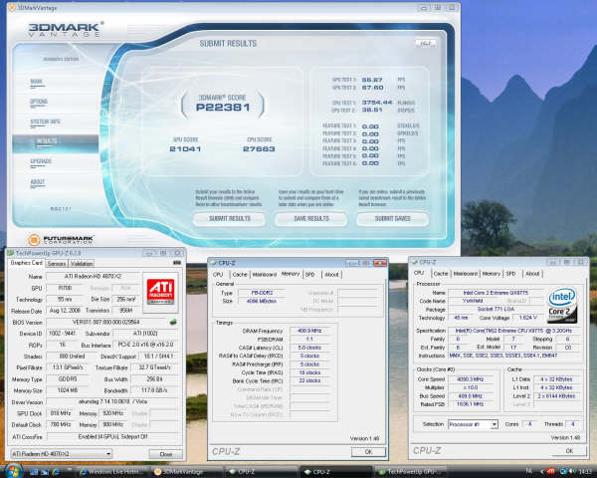Click the BIOS save chip icon in GPU-Z
597x478 pixels.
173,322
